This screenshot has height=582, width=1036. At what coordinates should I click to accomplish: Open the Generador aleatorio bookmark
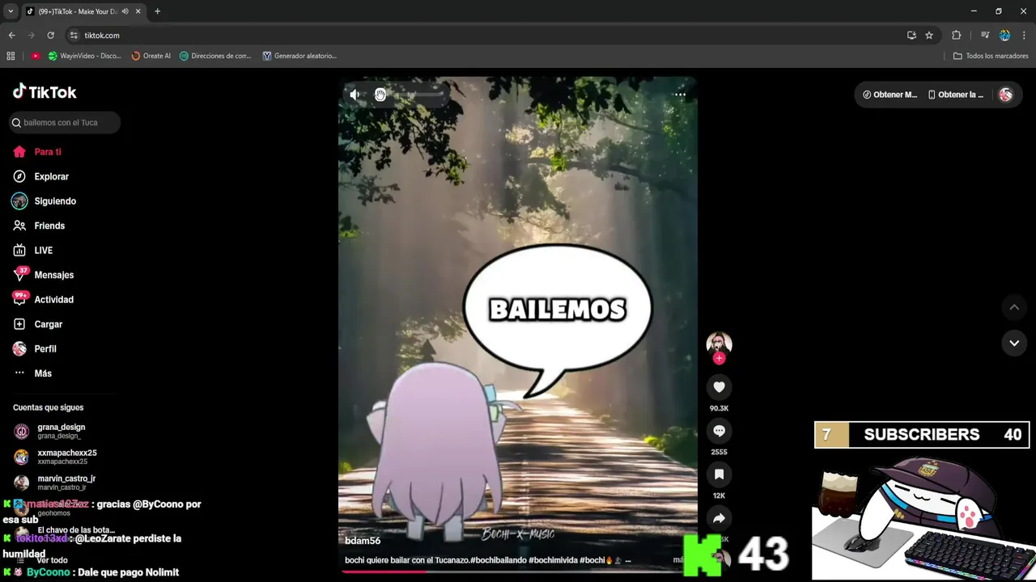[x=299, y=56]
